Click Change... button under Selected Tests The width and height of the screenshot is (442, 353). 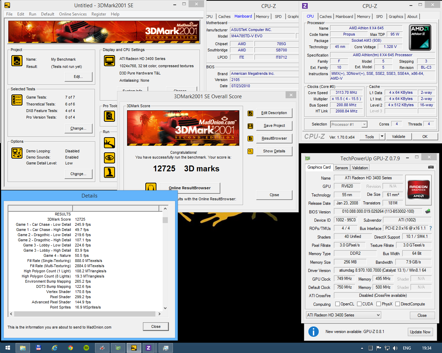click(78, 129)
